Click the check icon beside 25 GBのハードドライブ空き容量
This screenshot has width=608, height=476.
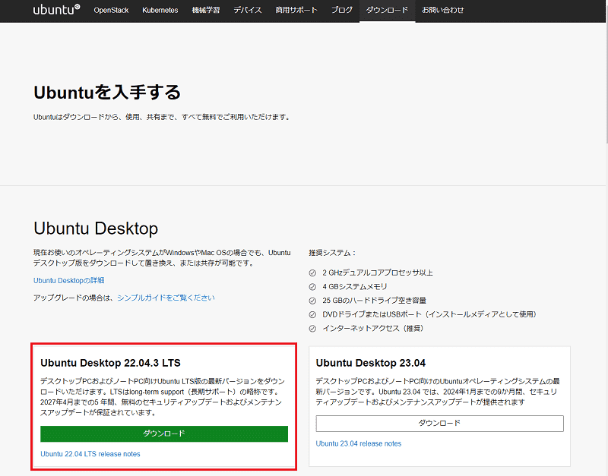tap(312, 301)
